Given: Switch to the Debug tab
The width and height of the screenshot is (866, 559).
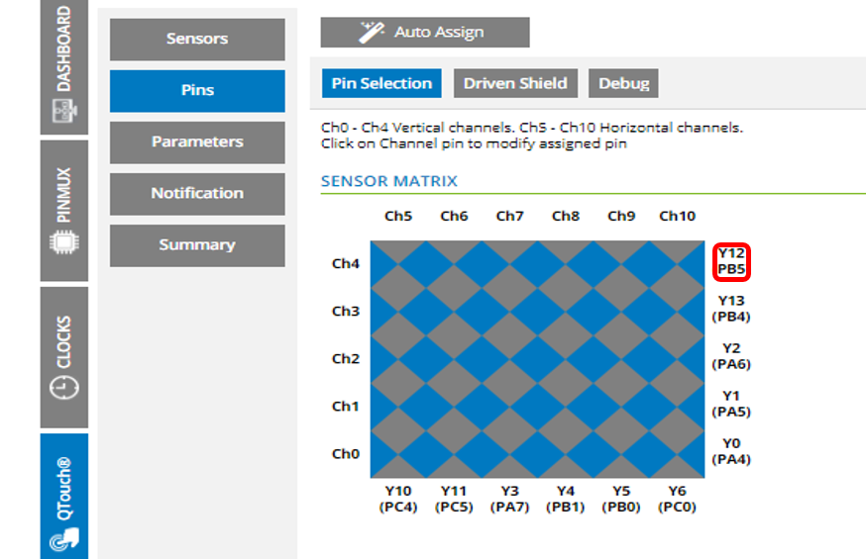Looking at the screenshot, I should click(x=623, y=83).
